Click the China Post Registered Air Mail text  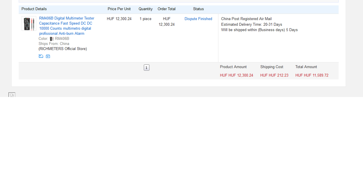[x=246, y=19]
